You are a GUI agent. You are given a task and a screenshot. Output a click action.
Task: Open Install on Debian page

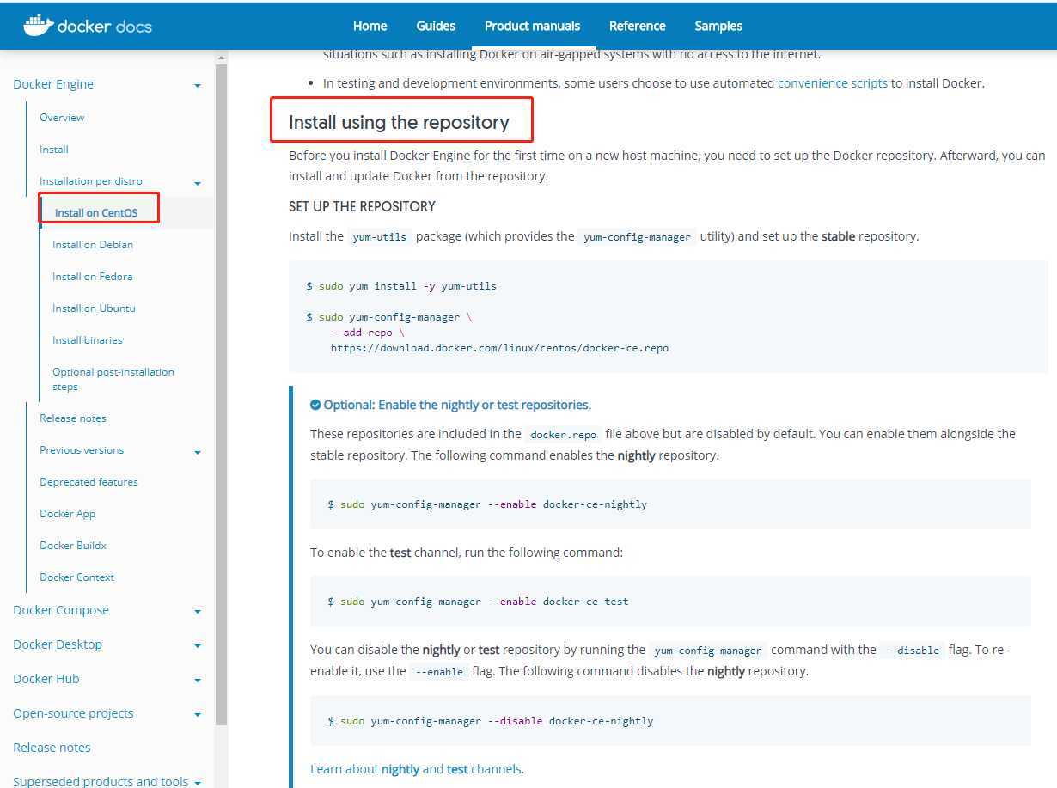[93, 245]
